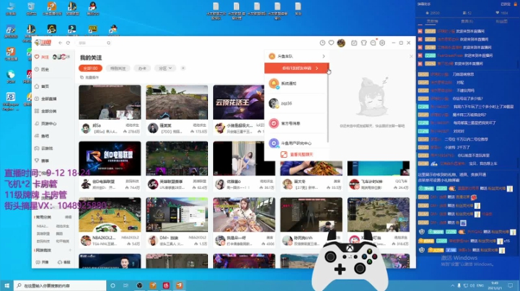520x291 pixels.
Task: Open 系统通知 in the message list
Action: (296, 84)
